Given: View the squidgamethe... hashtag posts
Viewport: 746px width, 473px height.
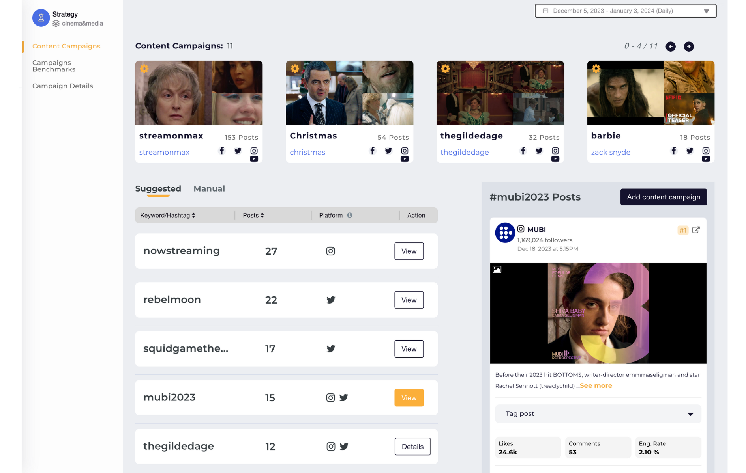Looking at the screenshot, I should 409,349.
